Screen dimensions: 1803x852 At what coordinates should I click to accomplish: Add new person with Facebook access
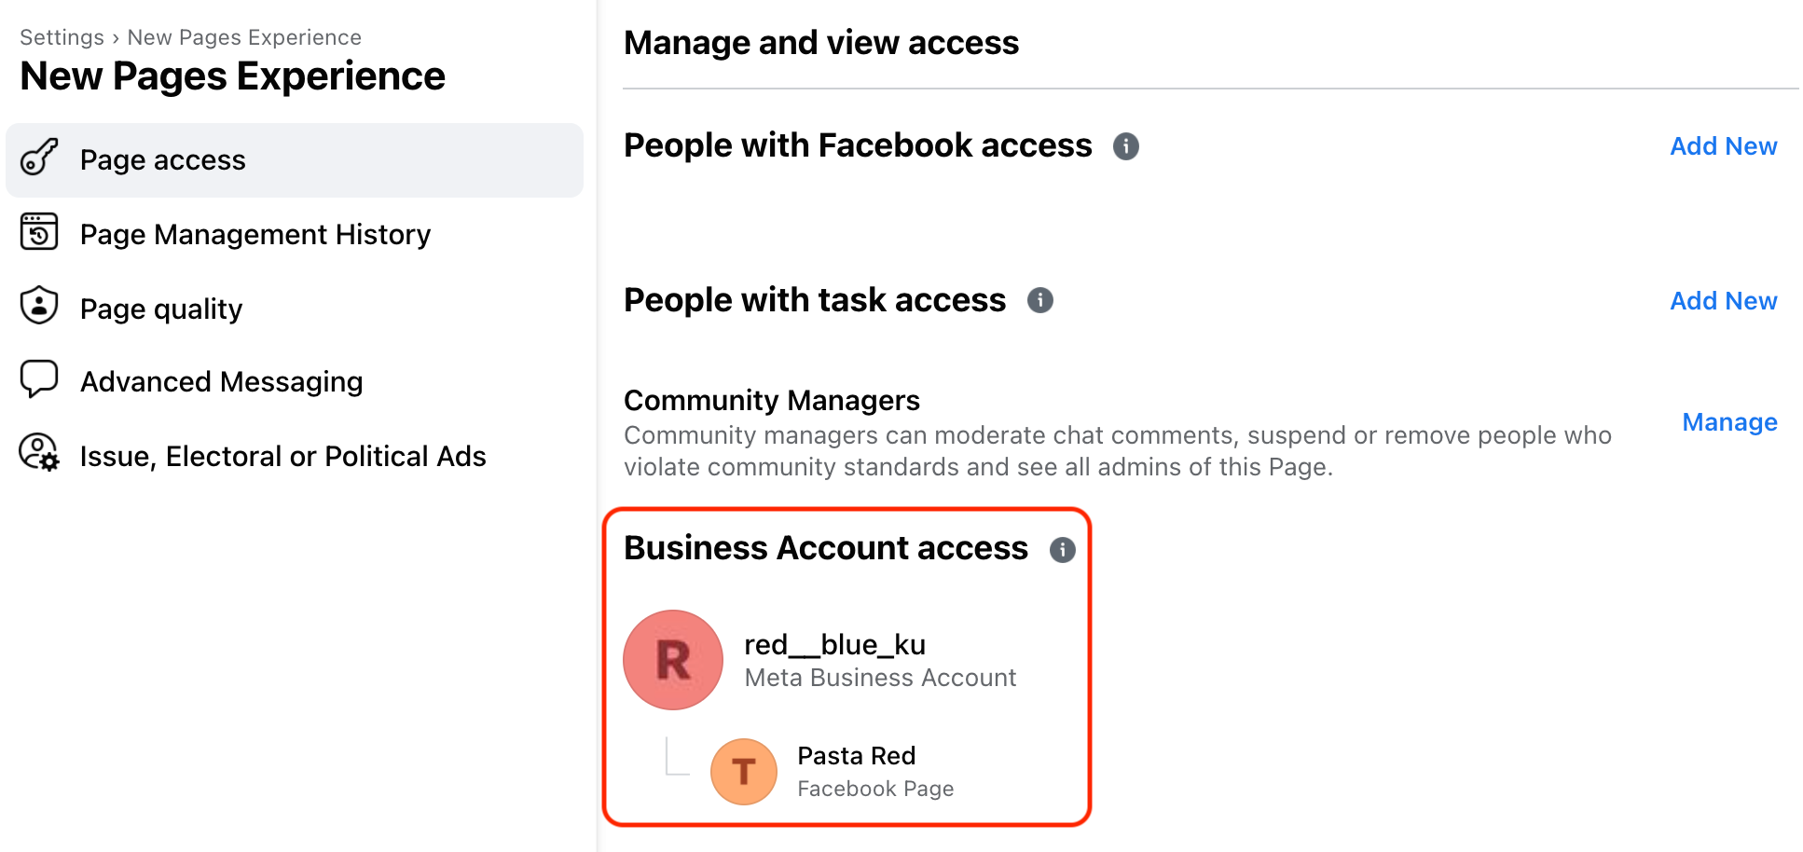tap(1723, 146)
